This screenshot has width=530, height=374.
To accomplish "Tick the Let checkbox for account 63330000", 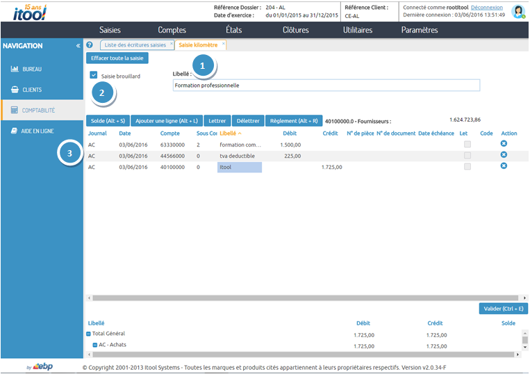I will click(467, 144).
